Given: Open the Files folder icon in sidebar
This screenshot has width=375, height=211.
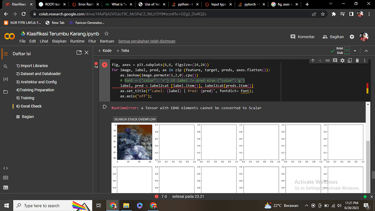Looking at the screenshot, I should click(5, 92).
